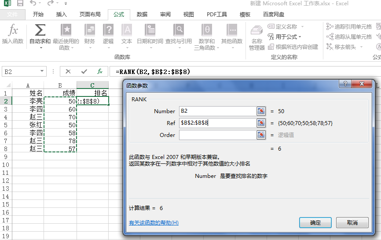Viewport: 381px width, 240px height.
Task: Confirm formula entry with checkmark icon
Action: 84,71
